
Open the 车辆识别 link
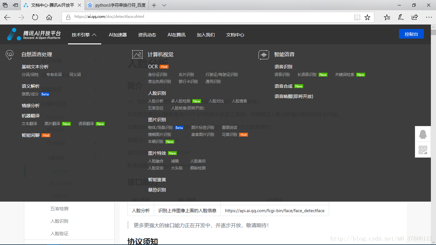[156, 142]
